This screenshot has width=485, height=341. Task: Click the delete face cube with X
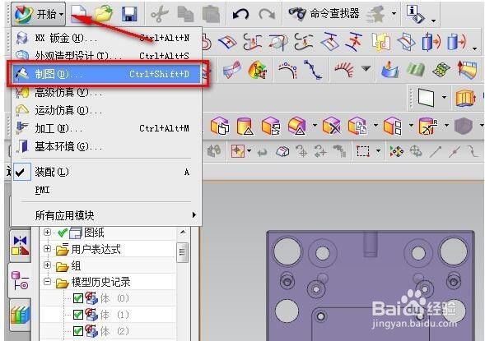click(331, 126)
